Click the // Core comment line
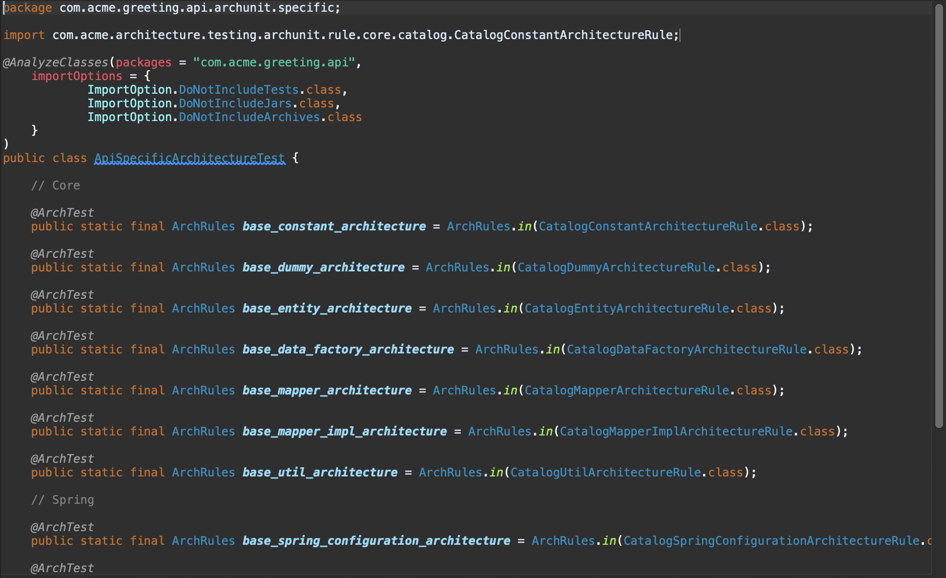 coord(56,186)
